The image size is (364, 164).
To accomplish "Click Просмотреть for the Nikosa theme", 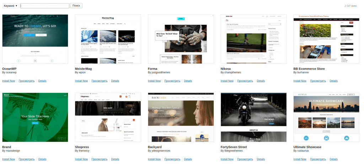I will click(245, 81).
